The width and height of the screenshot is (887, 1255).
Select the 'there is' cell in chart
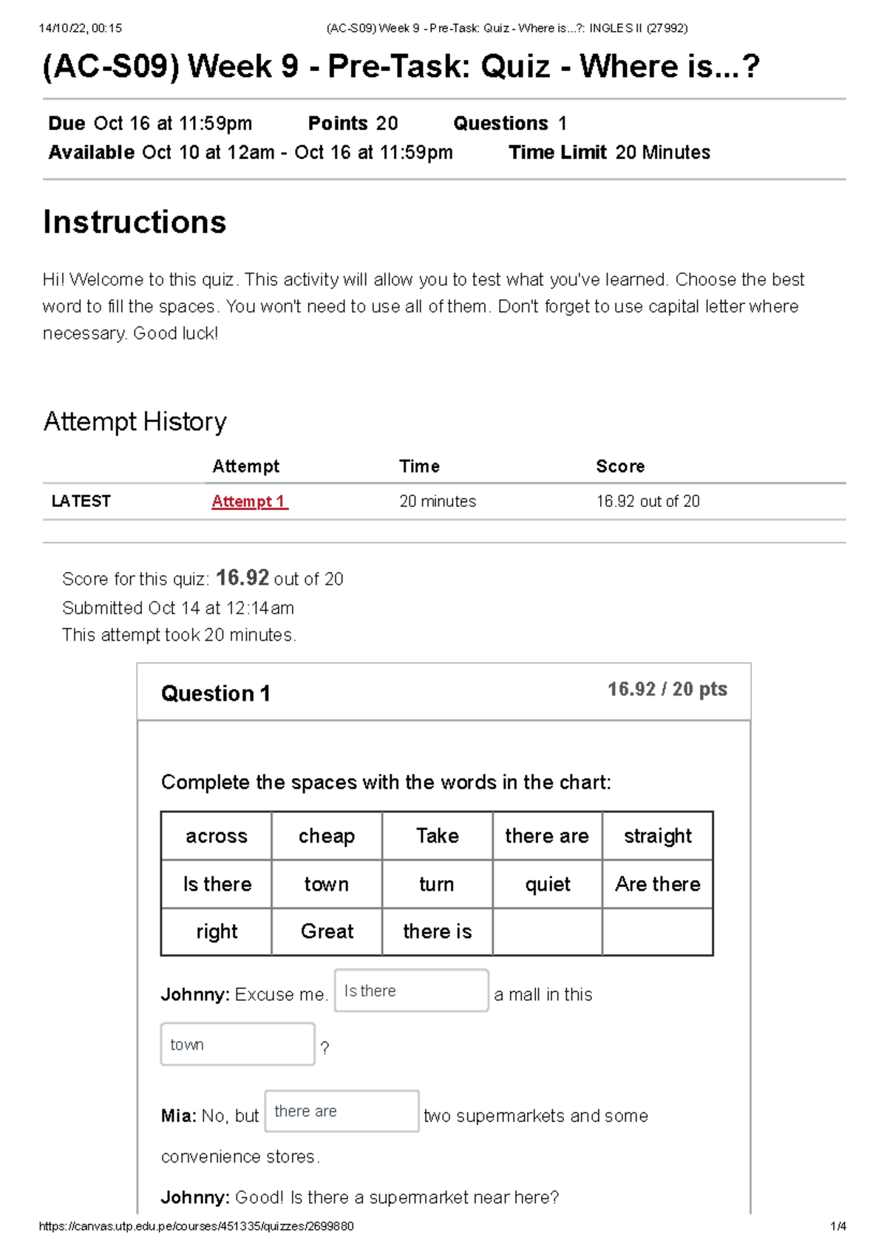(437, 931)
